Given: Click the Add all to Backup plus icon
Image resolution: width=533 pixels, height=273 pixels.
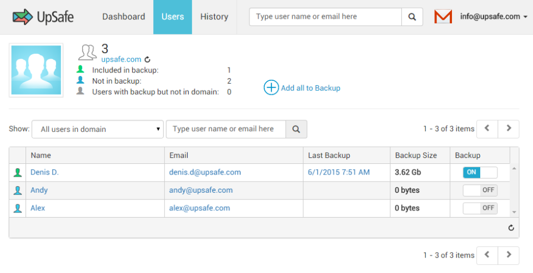Looking at the screenshot, I should (x=271, y=87).
